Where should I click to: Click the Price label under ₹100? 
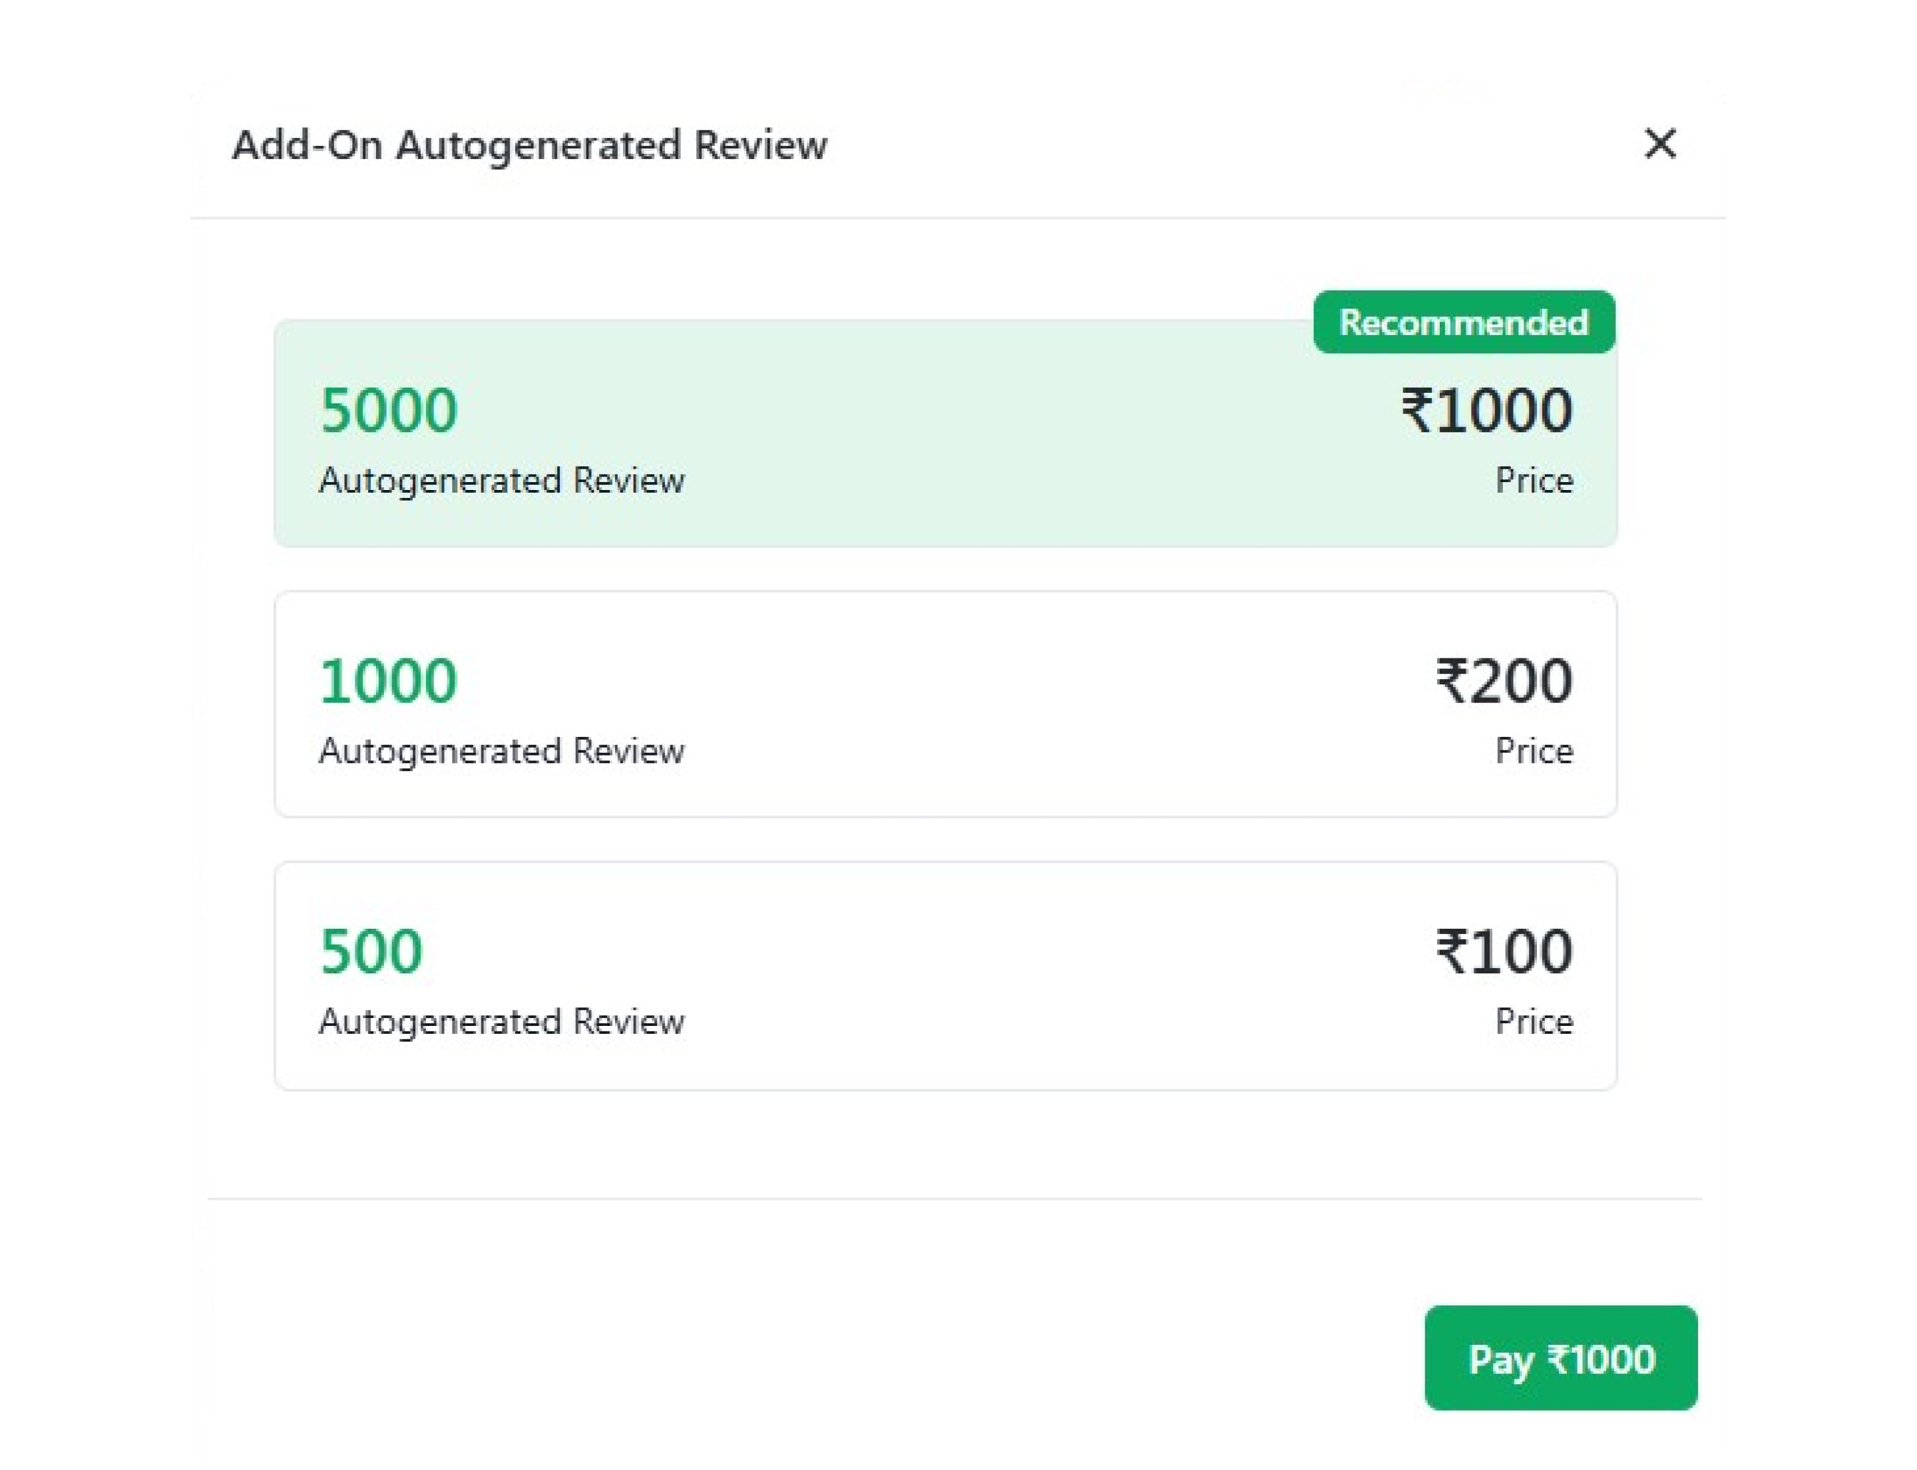[1533, 1021]
